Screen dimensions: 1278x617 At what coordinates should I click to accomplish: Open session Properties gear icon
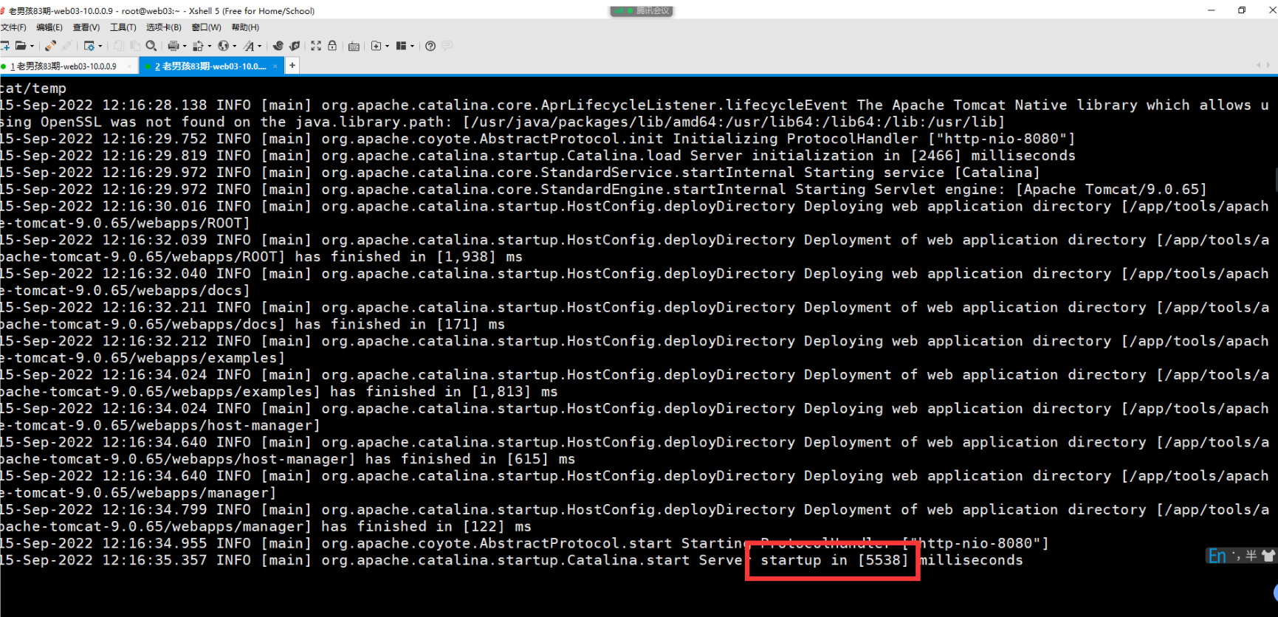point(89,46)
